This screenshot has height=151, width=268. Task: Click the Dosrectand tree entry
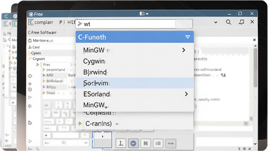56,70
